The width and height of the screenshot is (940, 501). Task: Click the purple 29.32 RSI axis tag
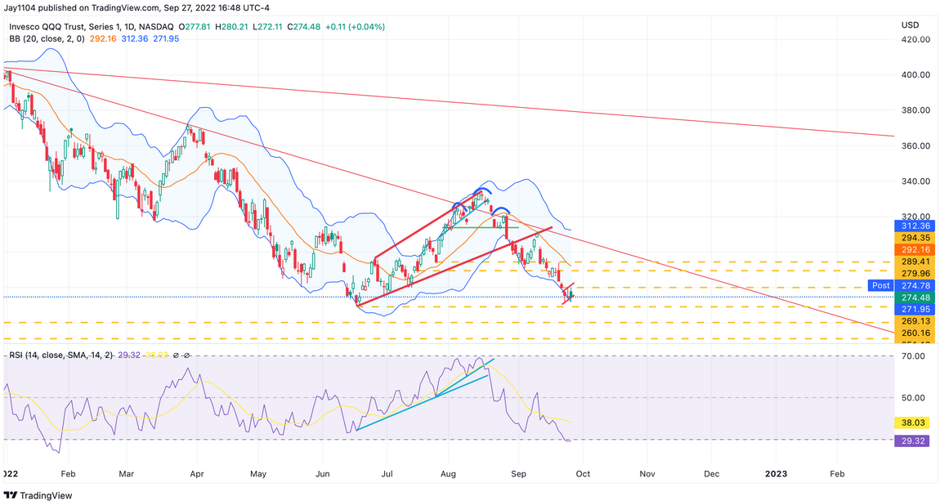pos(912,441)
